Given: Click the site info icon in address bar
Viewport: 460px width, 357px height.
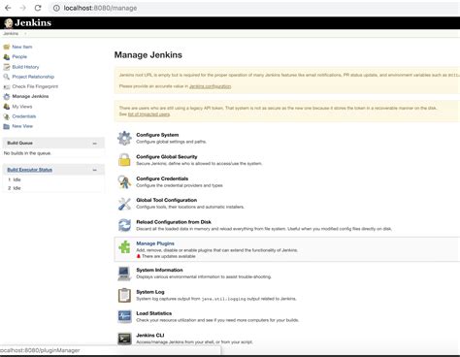Looking at the screenshot, I should coord(56,8).
